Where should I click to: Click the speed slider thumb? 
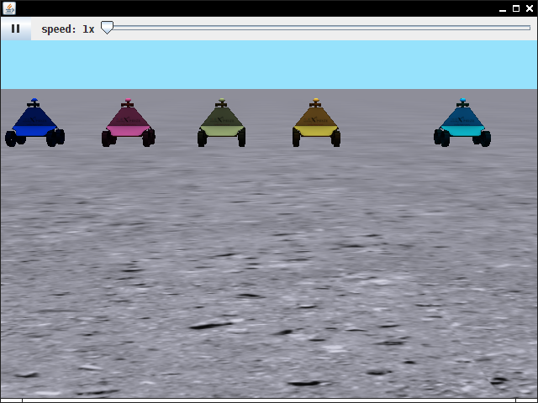coord(107,29)
